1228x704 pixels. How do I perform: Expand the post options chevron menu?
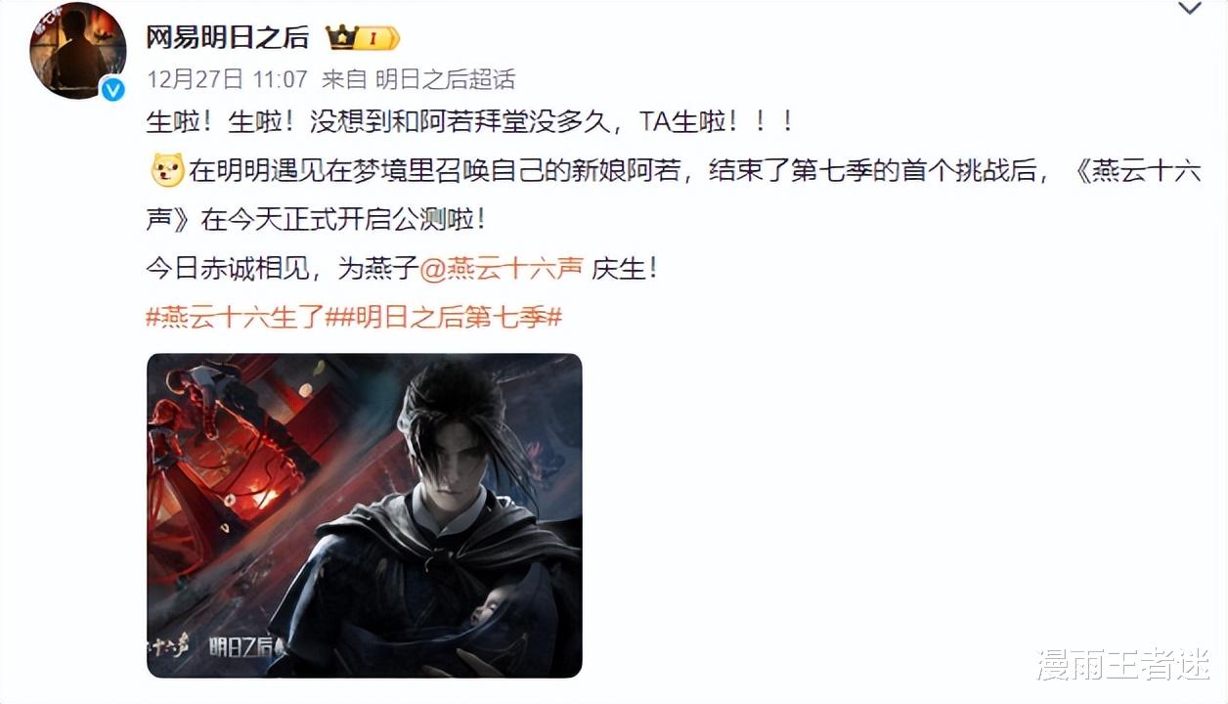pos(1189,10)
